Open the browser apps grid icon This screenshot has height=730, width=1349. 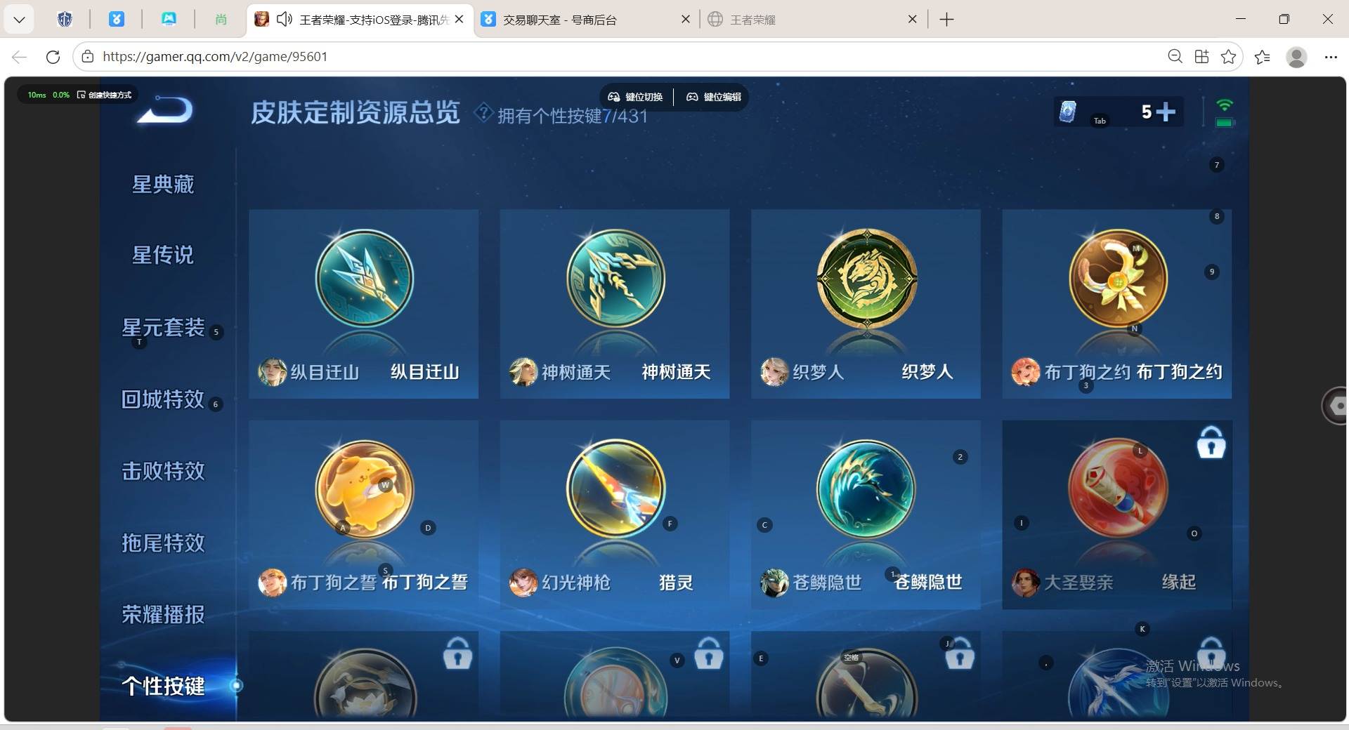tap(1201, 57)
